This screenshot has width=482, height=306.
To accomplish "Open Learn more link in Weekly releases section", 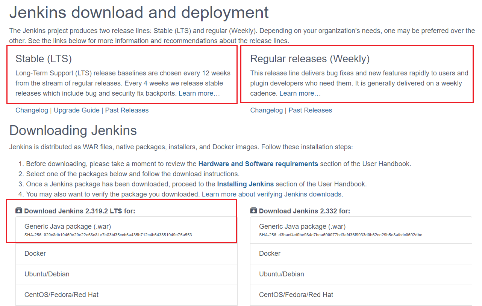I will pyautogui.click(x=300, y=93).
